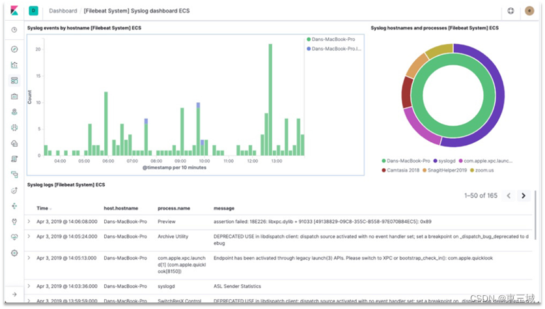The height and width of the screenshot is (309, 545).
Task: Open the help icon in the header
Action: pyautogui.click(x=510, y=11)
